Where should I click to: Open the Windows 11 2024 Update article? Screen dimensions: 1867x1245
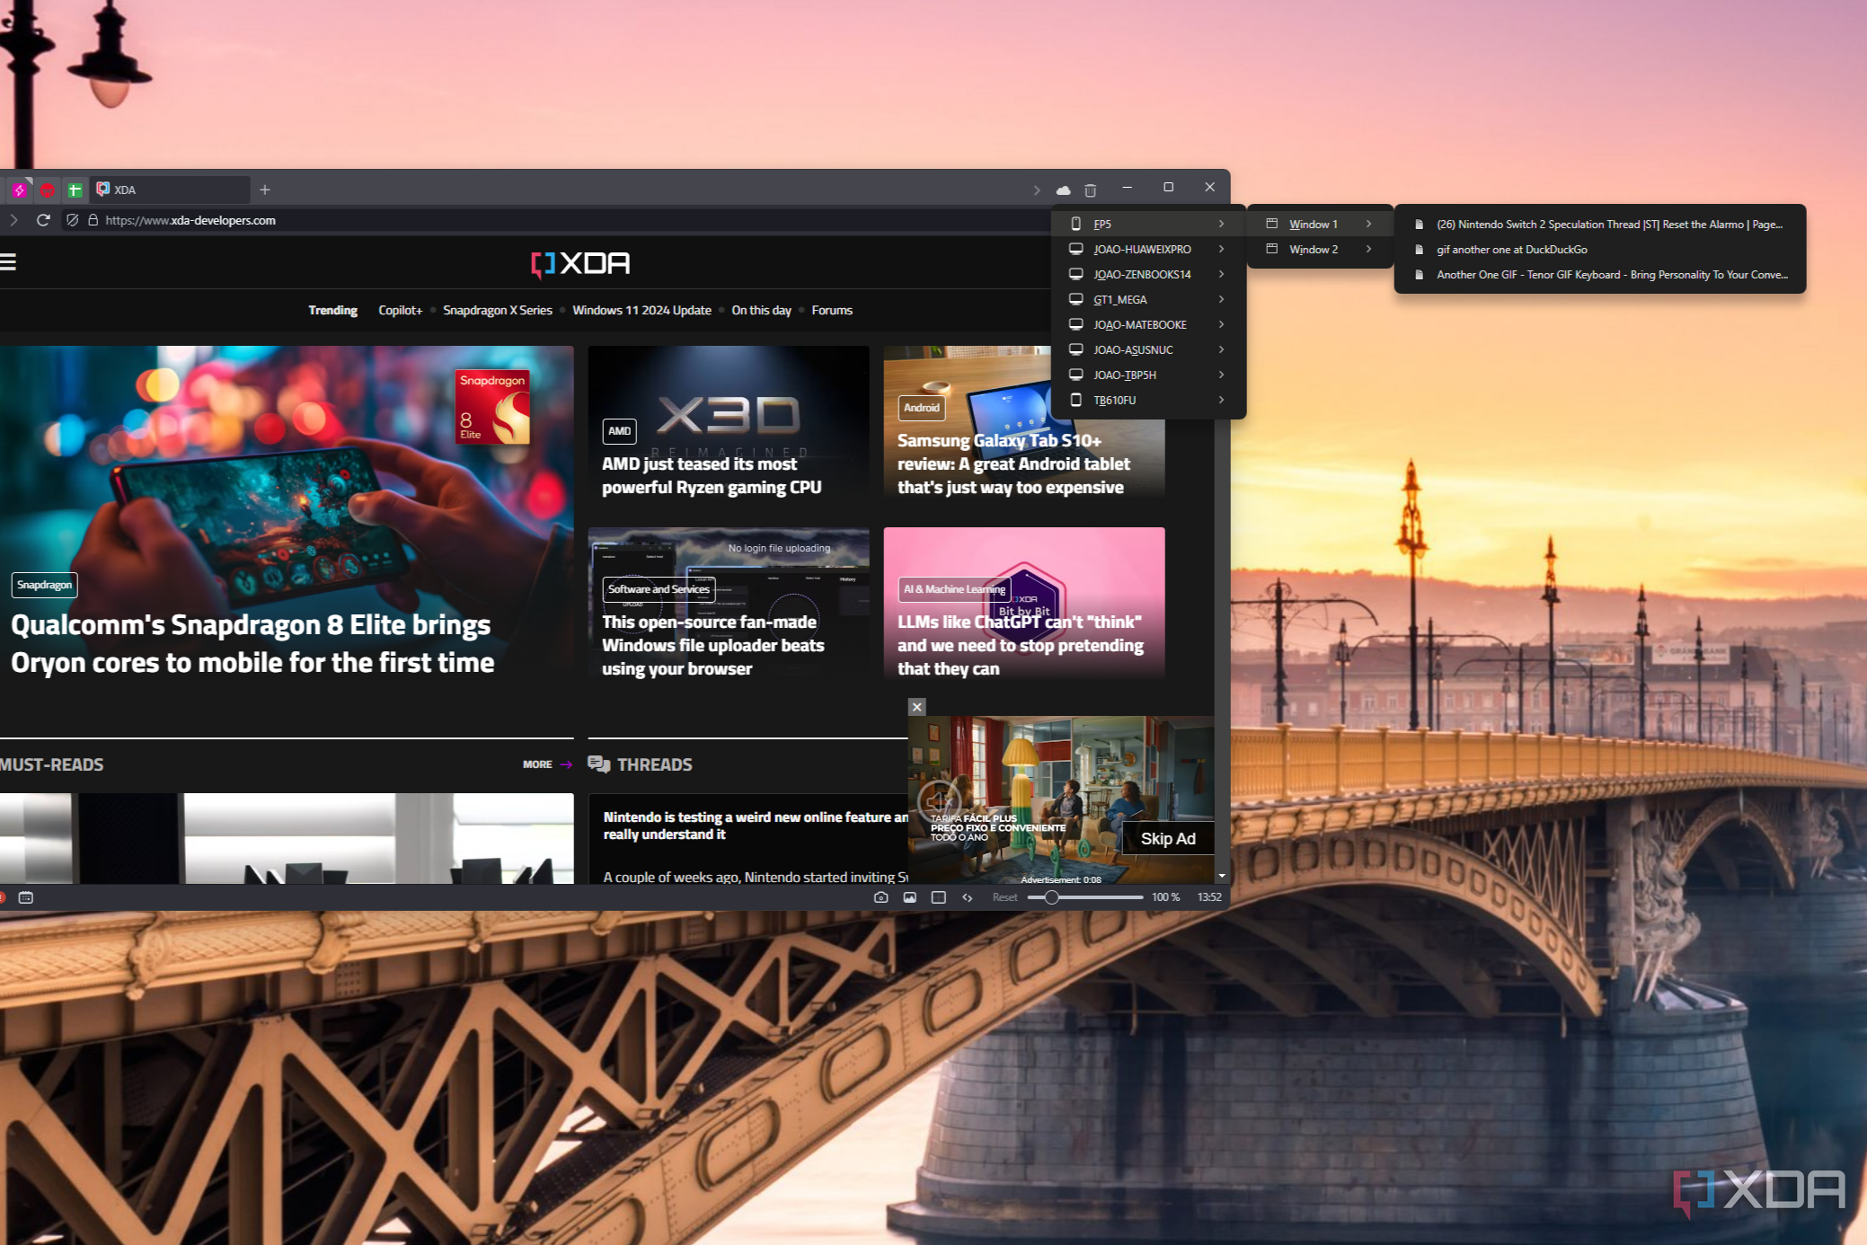tap(642, 310)
